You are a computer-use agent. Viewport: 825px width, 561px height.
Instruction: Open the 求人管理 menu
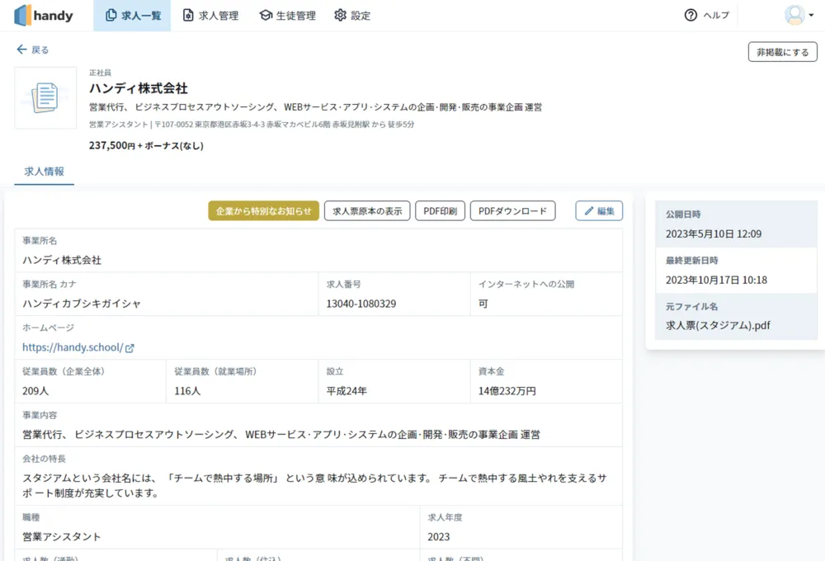click(210, 15)
